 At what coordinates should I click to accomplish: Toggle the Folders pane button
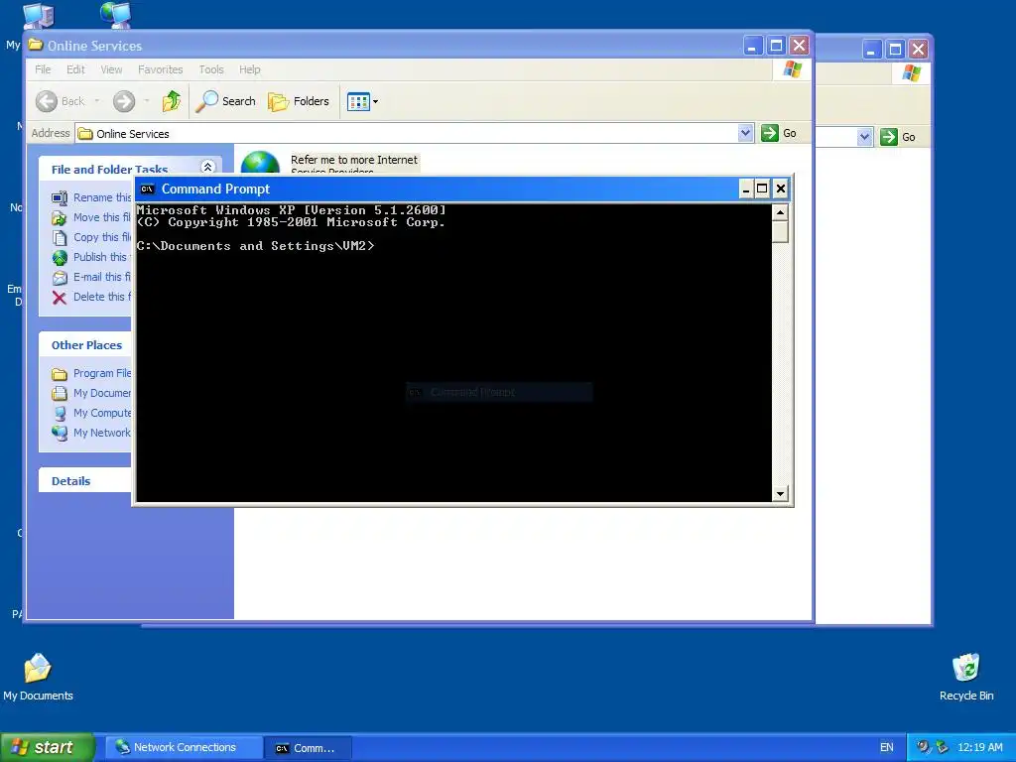(x=299, y=101)
